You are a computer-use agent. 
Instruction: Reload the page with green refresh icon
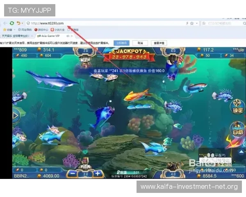click(12, 23)
